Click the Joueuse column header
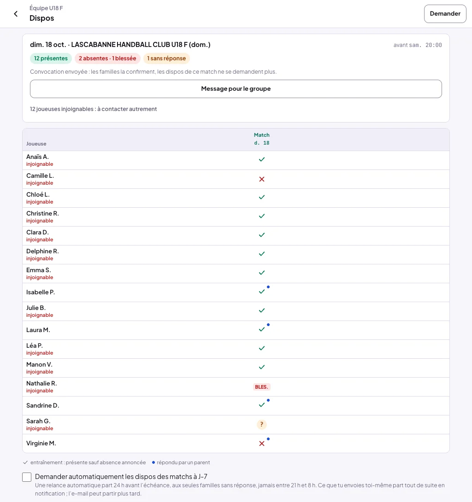Image resolution: width=472 pixels, height=502 pixels. pos(36,144)
